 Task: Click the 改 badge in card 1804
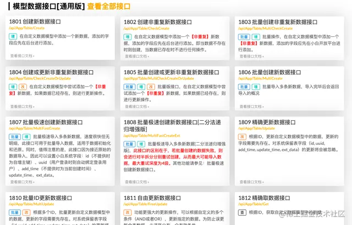(23, 87)
